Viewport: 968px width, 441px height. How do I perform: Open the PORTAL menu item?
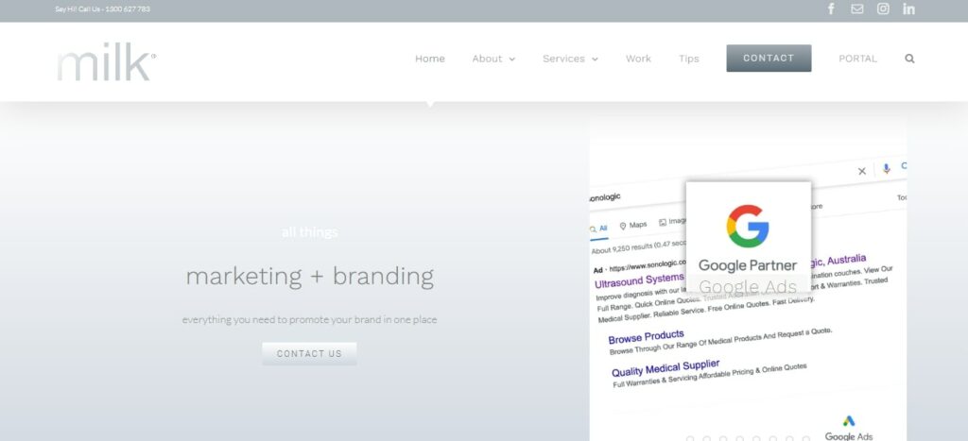pyautogui.click(x=857, y=59)
